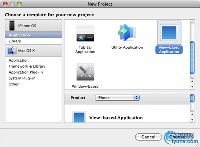
Task: Click the Tab Bar Application label
Action: (x=85, y=49)
